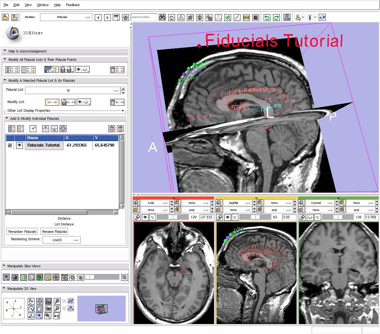Toggle the visibility eye in sagittal slice controls
Screen dimensions: 380x334
pyautogui.click(x=228, y=217)
